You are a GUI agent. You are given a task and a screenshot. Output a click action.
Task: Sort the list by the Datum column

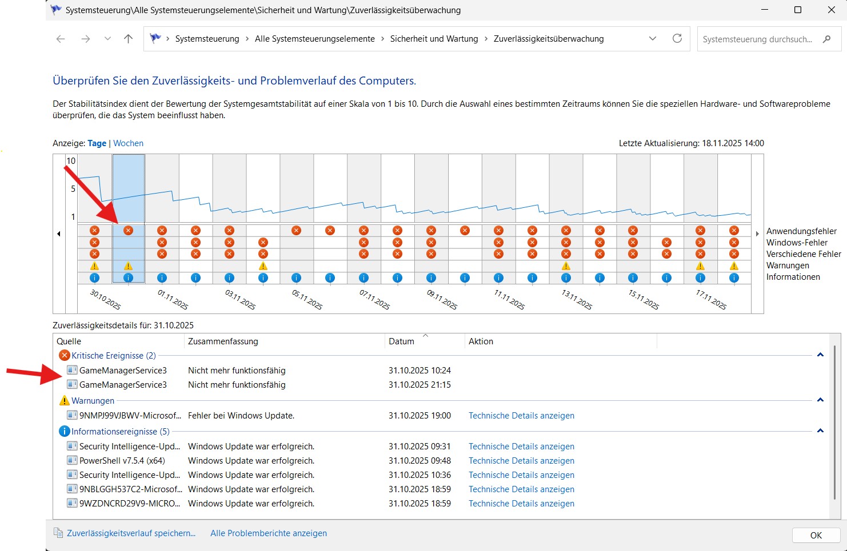pyautogui.click(x=402, y=341)
